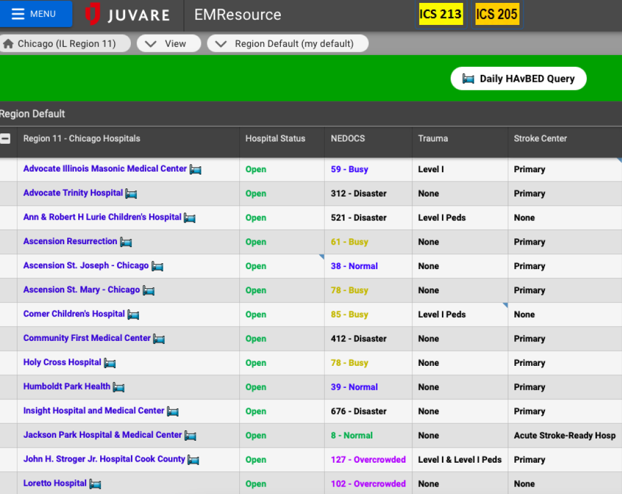The width and height of the screenshot is (622, 494).
Task: Click the Level I & Level I Peds cell
Action: pyautogui.click(x=460, y=460)
